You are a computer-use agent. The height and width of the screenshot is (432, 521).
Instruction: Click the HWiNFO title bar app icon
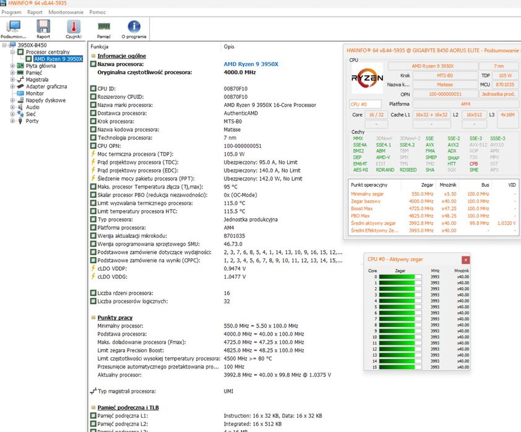point(3,3)
